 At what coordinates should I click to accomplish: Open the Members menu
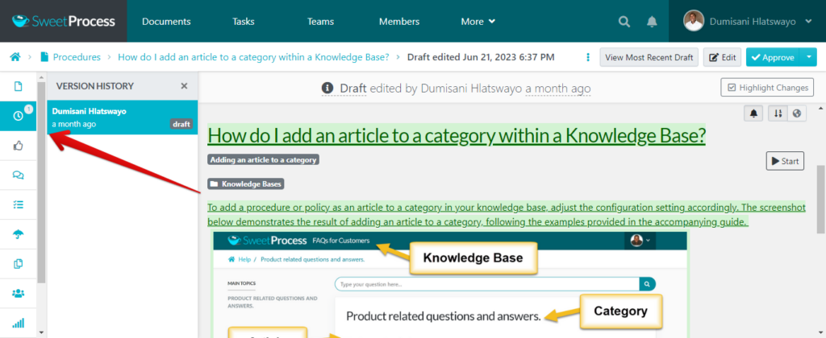[x=399, y=22]
